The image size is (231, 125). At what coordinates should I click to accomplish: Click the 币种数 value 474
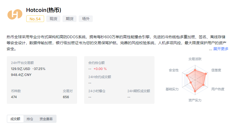pyautogui.click(x=14, y=97)
